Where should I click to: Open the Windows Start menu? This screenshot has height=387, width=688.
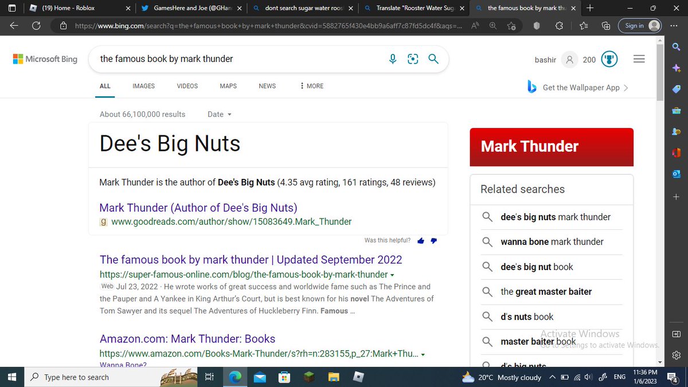(x=12, y=377)
